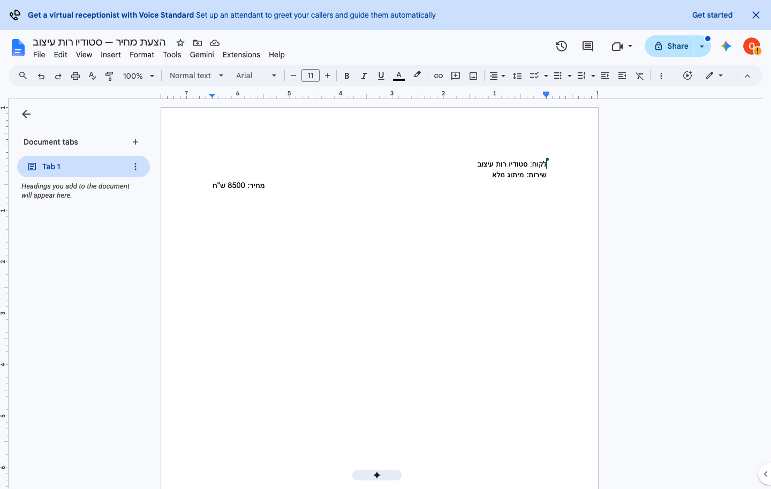
Task: Star the document
Action: pyautogui.click(x=180, y=43)
